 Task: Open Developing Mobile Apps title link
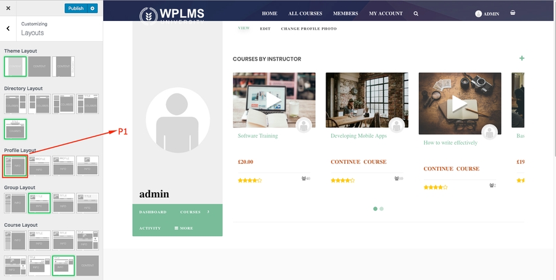(358, 135)
